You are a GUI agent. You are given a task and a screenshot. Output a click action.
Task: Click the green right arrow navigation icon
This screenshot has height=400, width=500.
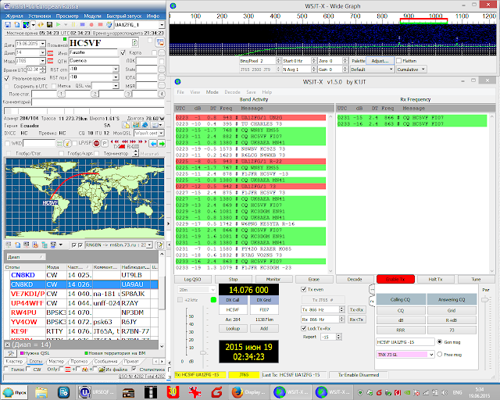pyautogui.click(x=162, y=144)
